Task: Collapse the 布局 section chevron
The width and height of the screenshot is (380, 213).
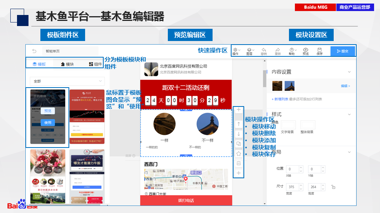Action: pyautogui.click(x=349, y=152)
